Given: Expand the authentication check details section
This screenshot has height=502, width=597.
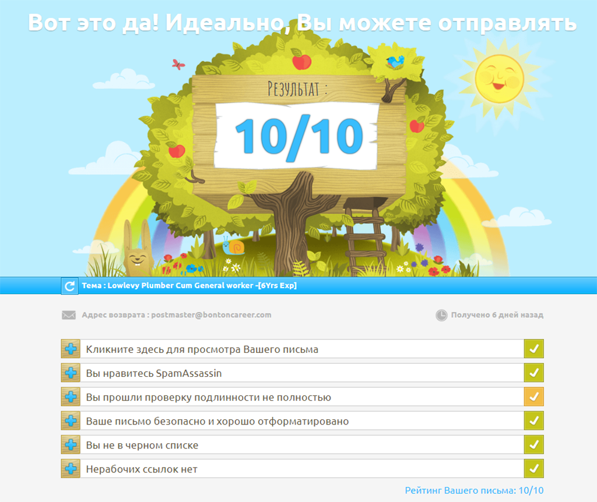Looking at the screenshot, I should click(70, 396).
